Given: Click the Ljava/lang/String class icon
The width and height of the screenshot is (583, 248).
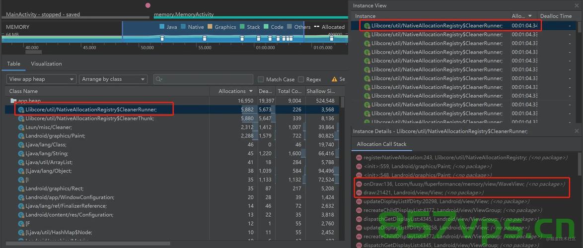Looking at the screenshot, I should point(21,153).
